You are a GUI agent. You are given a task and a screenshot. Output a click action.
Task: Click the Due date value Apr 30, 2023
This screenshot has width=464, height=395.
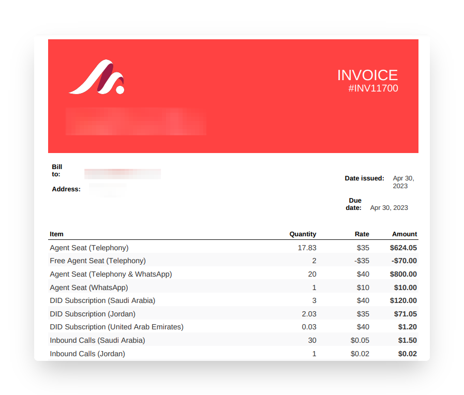tap(389, 207)
